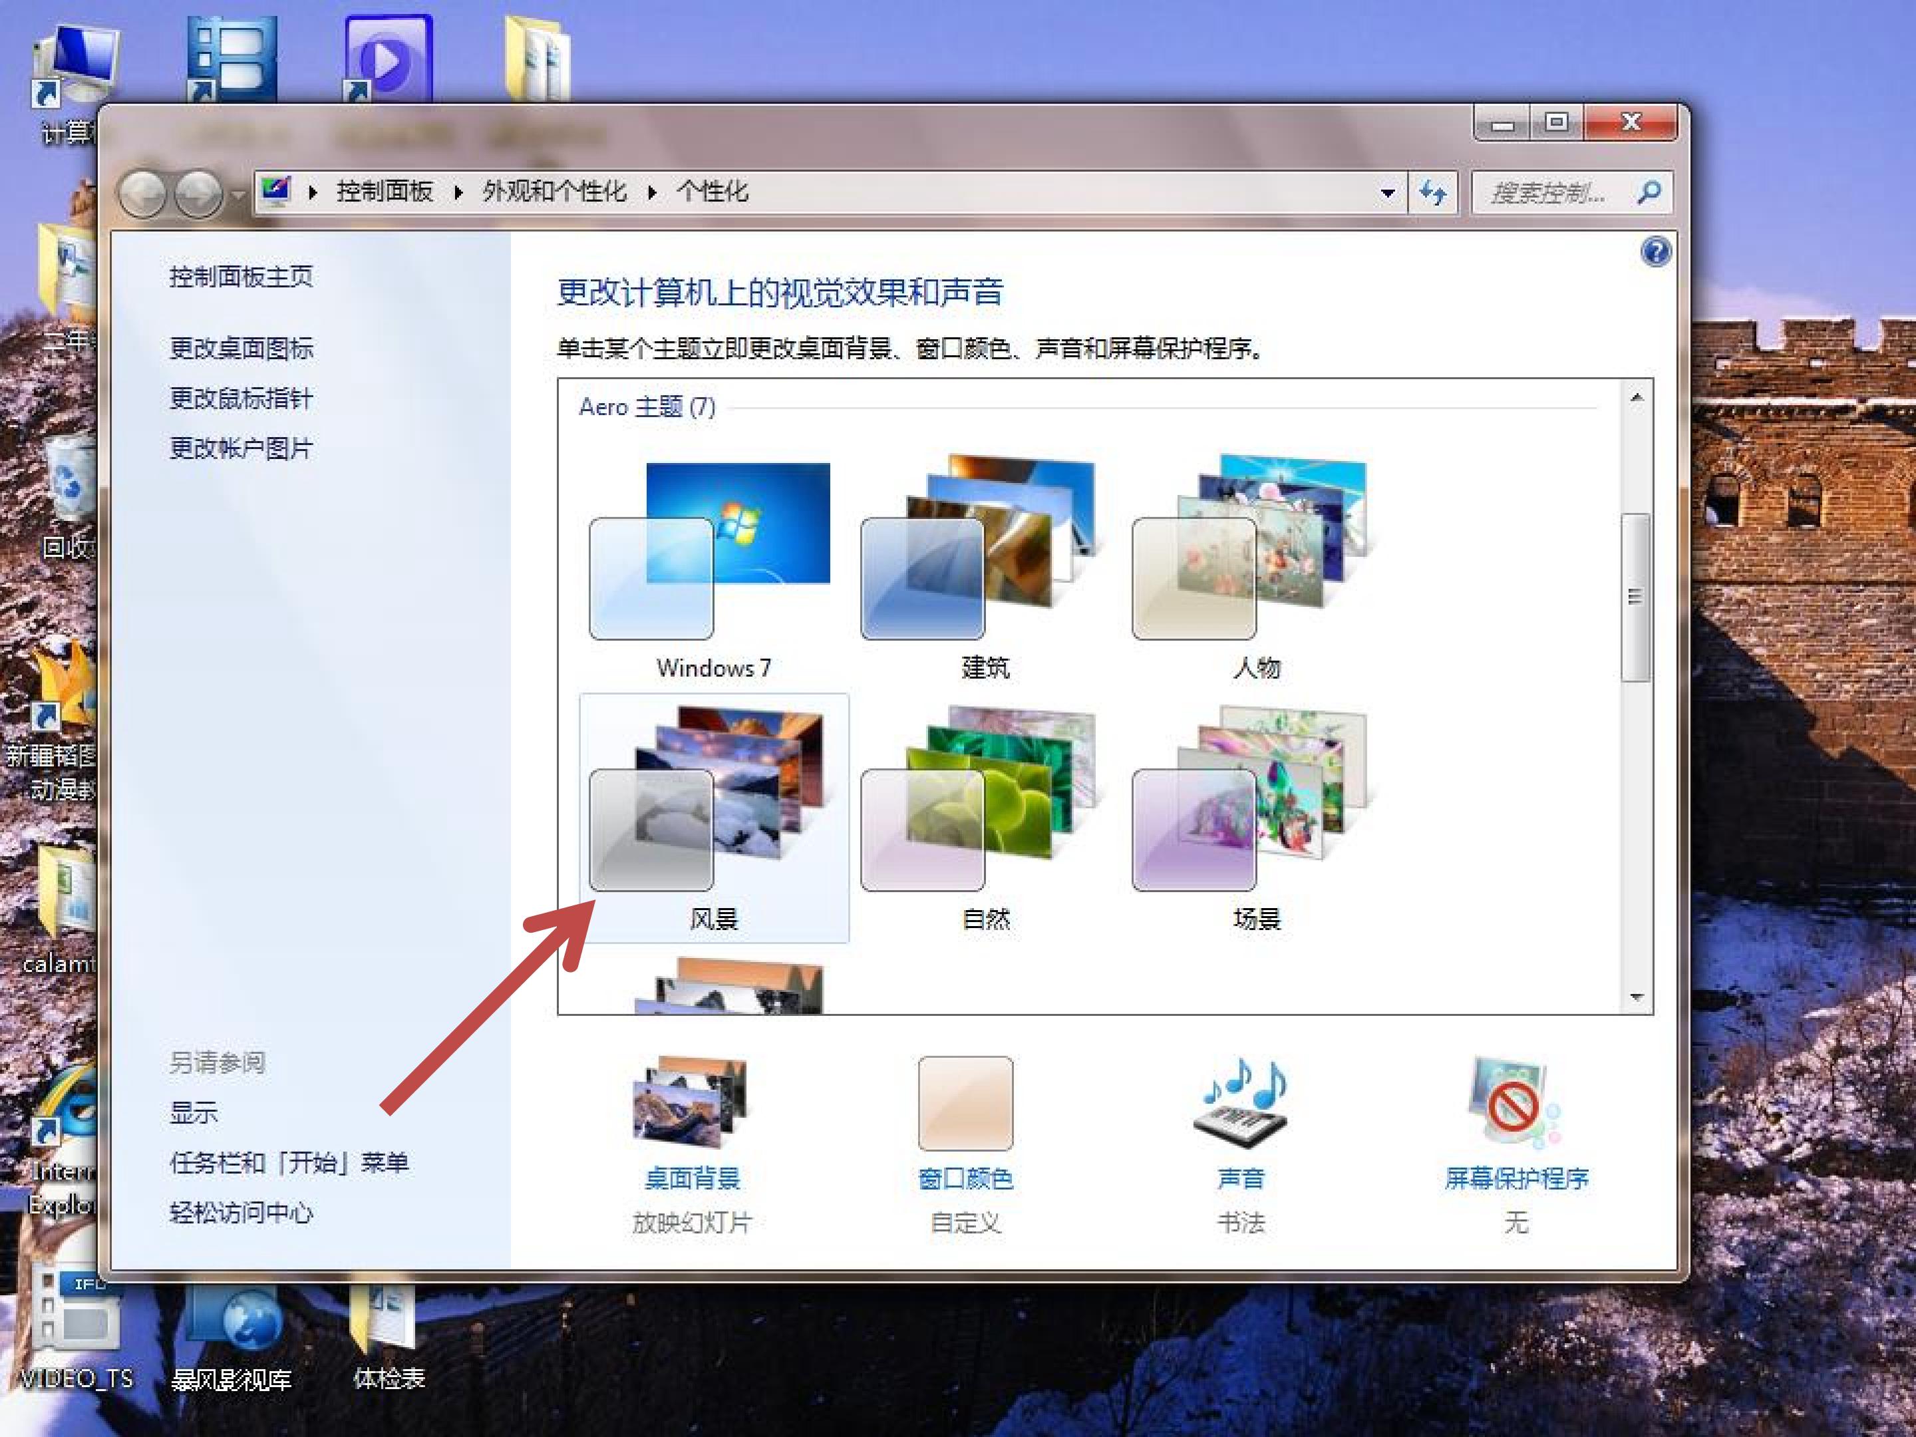This screenshot has width=1916, height=1437.
Task: Open 更改桌面图标 link
Action: click(241, 348)
